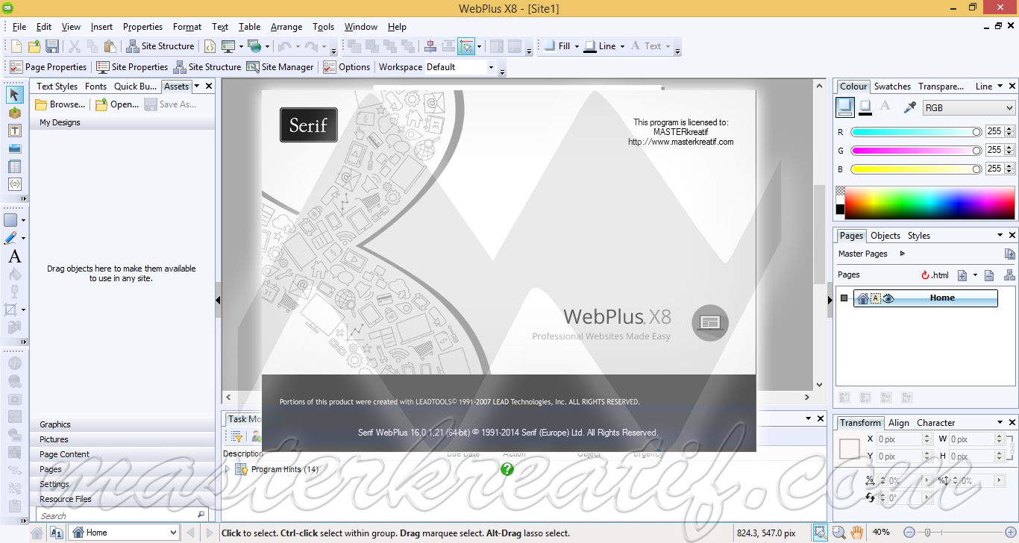Select the Artistic Text tool

point(14,257)
